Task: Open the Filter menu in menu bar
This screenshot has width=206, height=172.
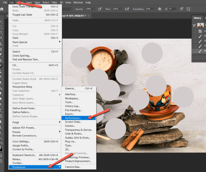Action: 54,2
